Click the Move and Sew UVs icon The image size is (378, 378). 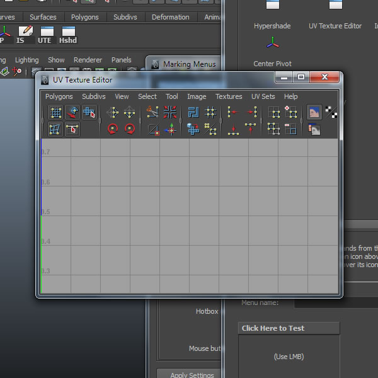click(170, 129)
